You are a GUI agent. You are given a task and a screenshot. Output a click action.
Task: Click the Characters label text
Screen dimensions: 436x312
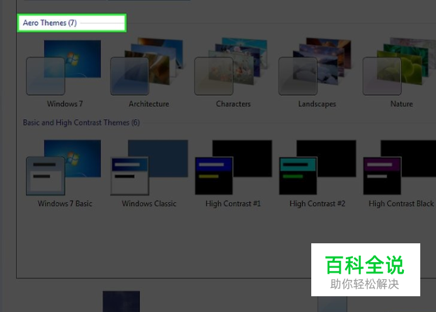[233, 104]
